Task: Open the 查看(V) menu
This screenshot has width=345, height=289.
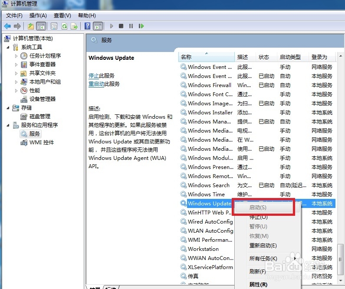Action: pos(62,16)
